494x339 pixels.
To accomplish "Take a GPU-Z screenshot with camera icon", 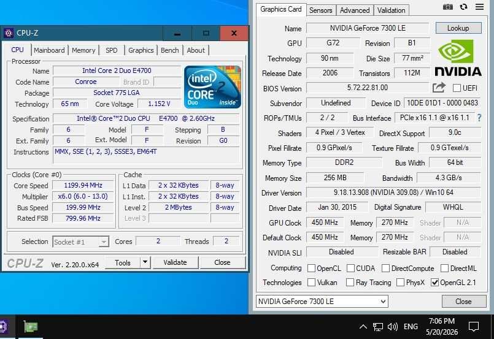I will (x=448, y=7).
